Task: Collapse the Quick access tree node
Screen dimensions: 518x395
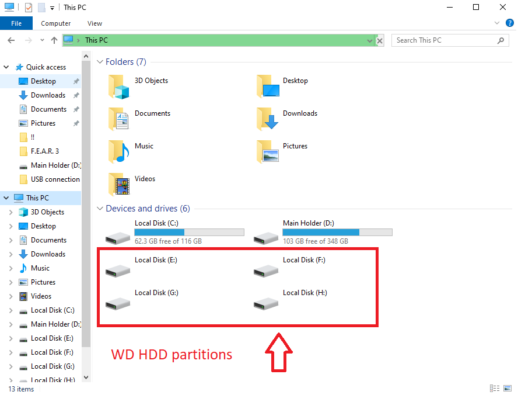Action: pyautogui.click(x=6, y=67)
